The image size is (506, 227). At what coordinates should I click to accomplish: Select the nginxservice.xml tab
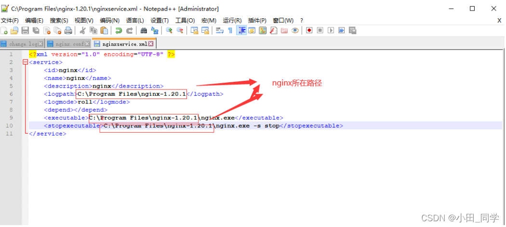click(x=124, y=44)
